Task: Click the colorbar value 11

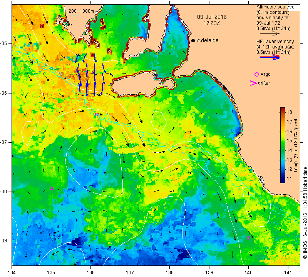Action: [x=290, y=179]
